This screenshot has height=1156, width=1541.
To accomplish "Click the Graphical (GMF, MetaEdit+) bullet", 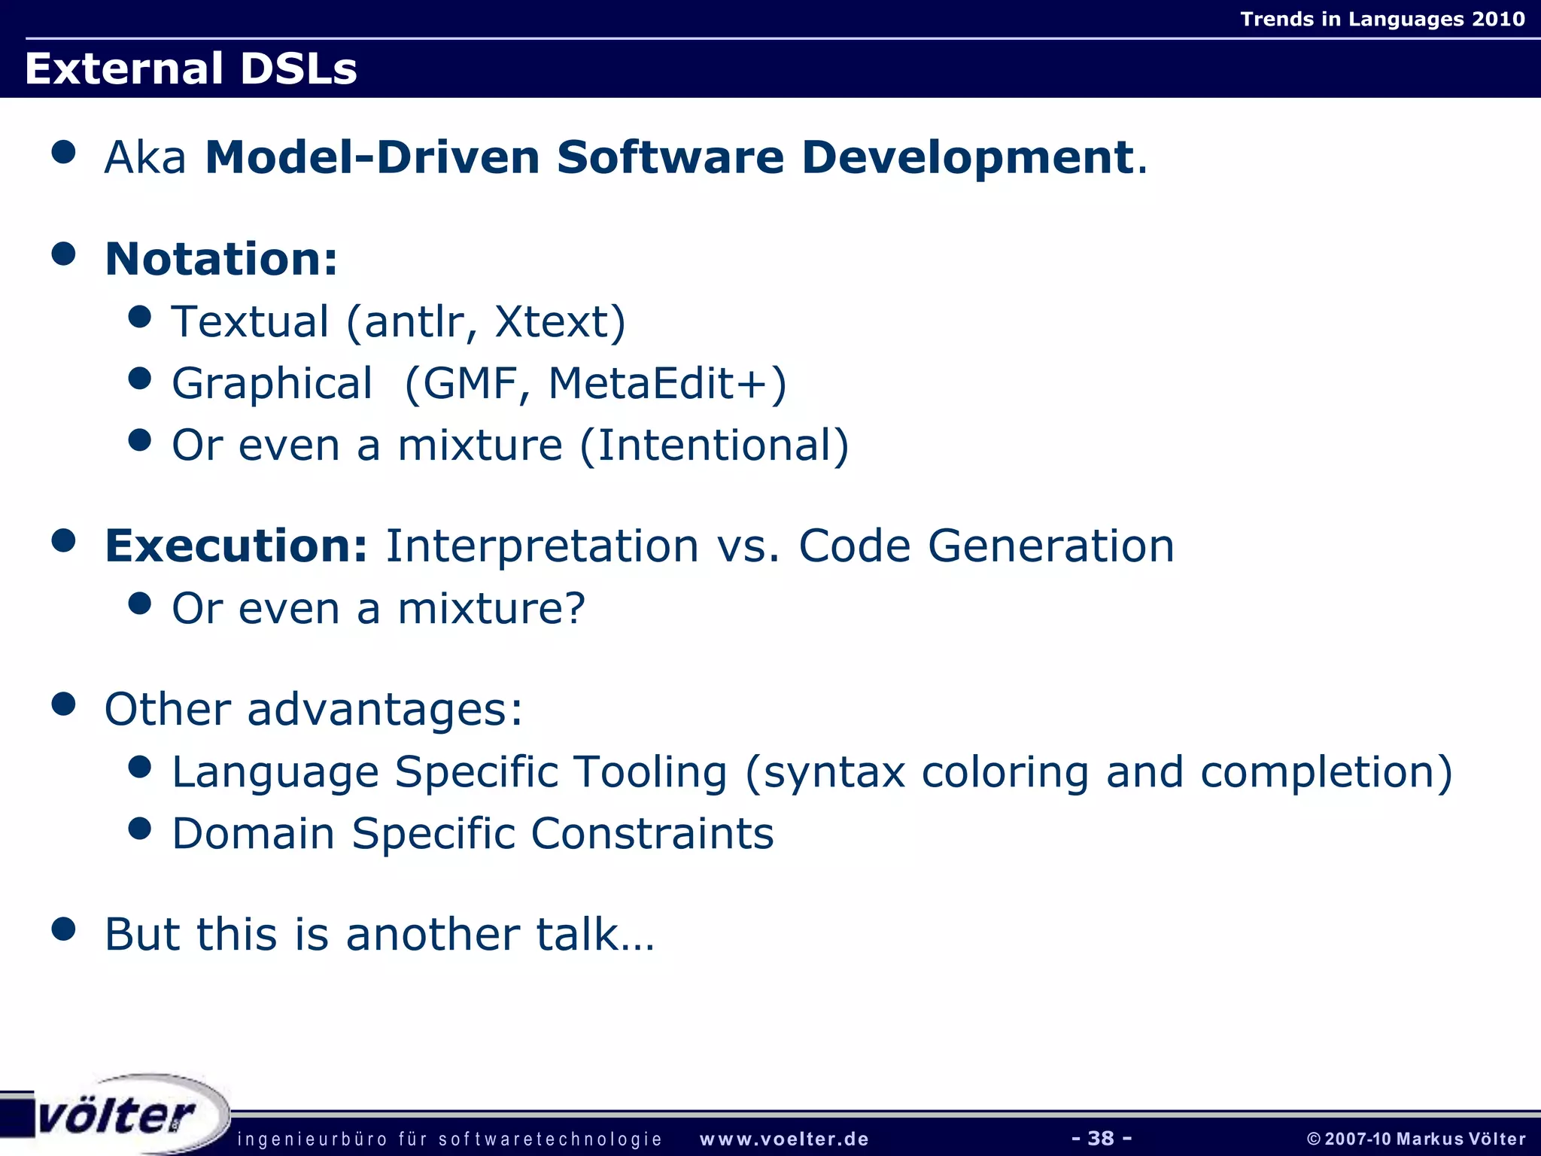I will tap(479, 383).
